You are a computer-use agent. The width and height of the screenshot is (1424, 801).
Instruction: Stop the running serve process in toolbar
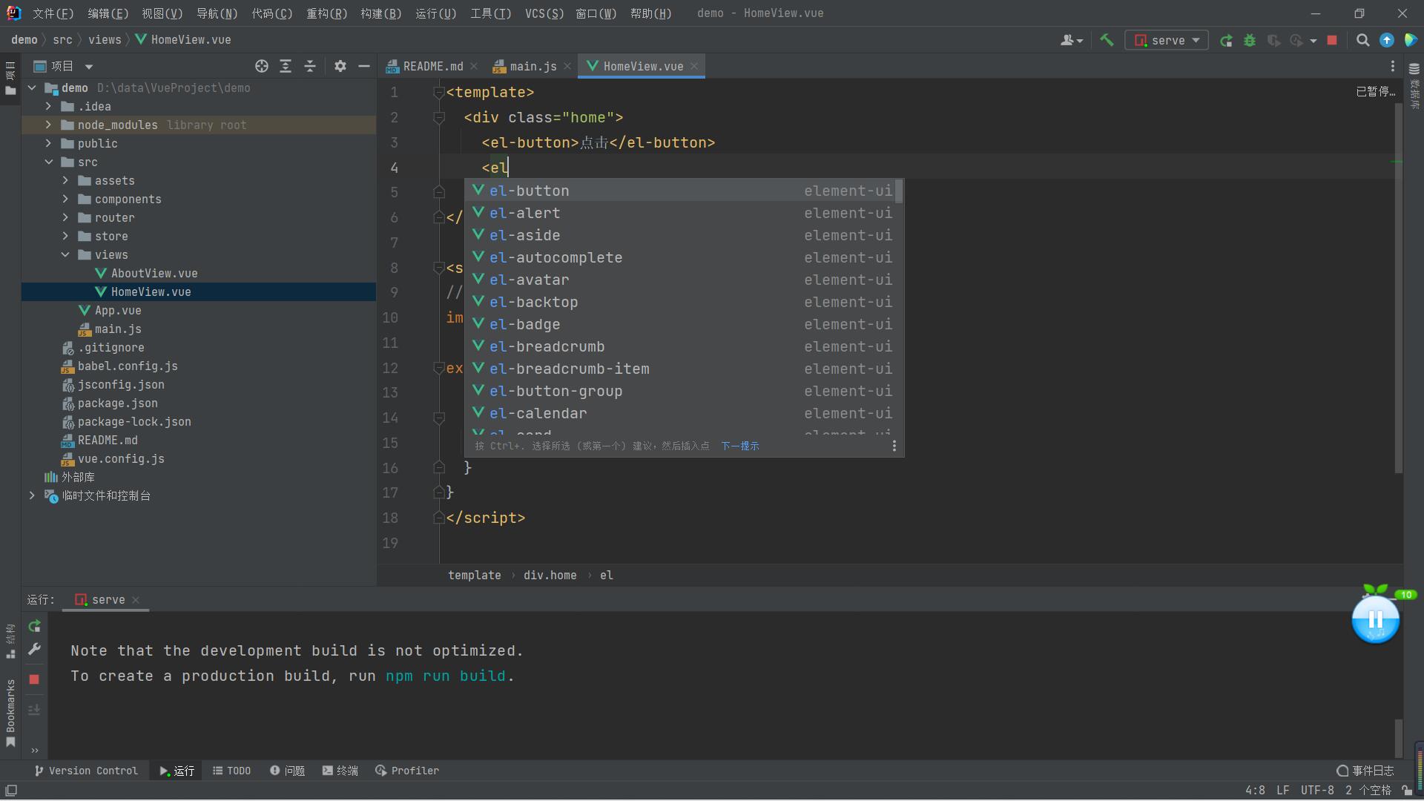[1332, 40]
